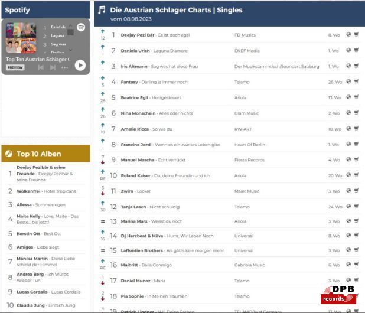365x313 pixels.
Task: Click the Spotify playlist cover thumbnail
Action: point(21,38)
